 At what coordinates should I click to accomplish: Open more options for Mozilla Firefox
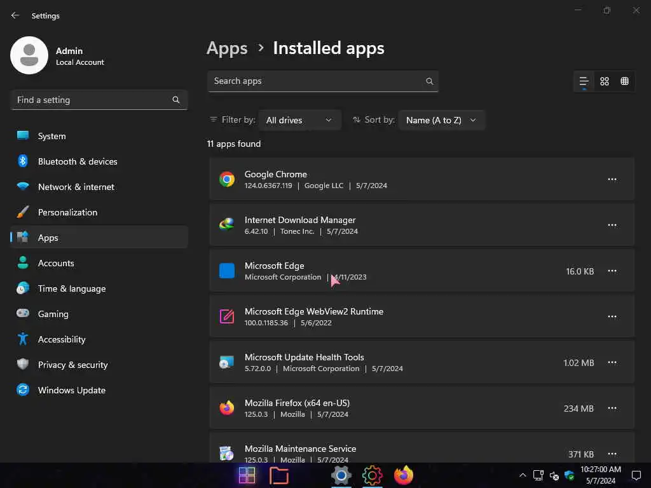pos(612,409)
